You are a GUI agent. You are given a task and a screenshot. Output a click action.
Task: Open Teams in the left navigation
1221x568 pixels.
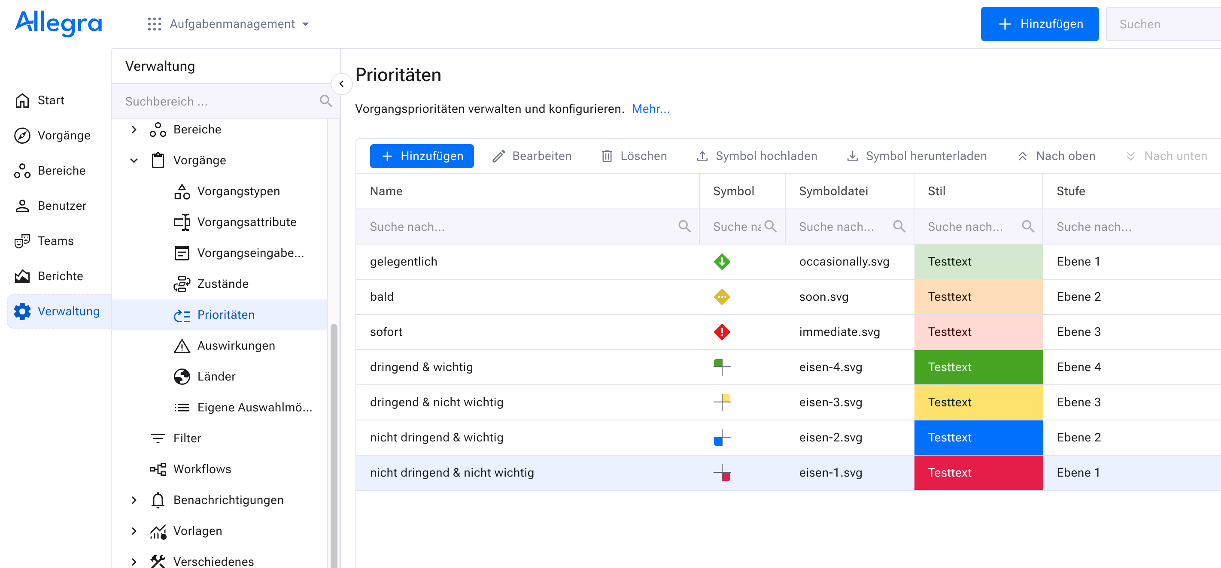tap(44, 241)
